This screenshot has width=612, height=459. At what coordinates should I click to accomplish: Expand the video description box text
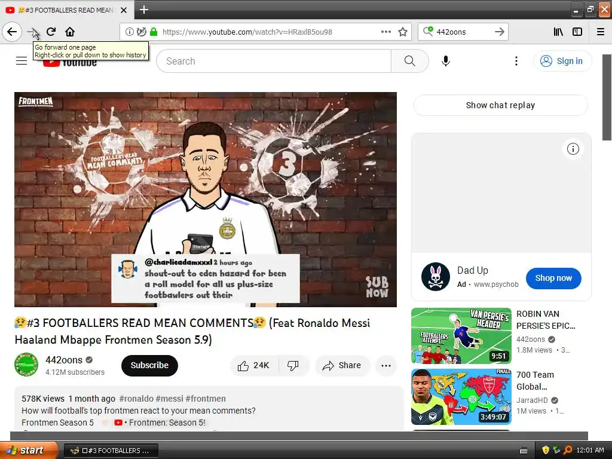209,410
